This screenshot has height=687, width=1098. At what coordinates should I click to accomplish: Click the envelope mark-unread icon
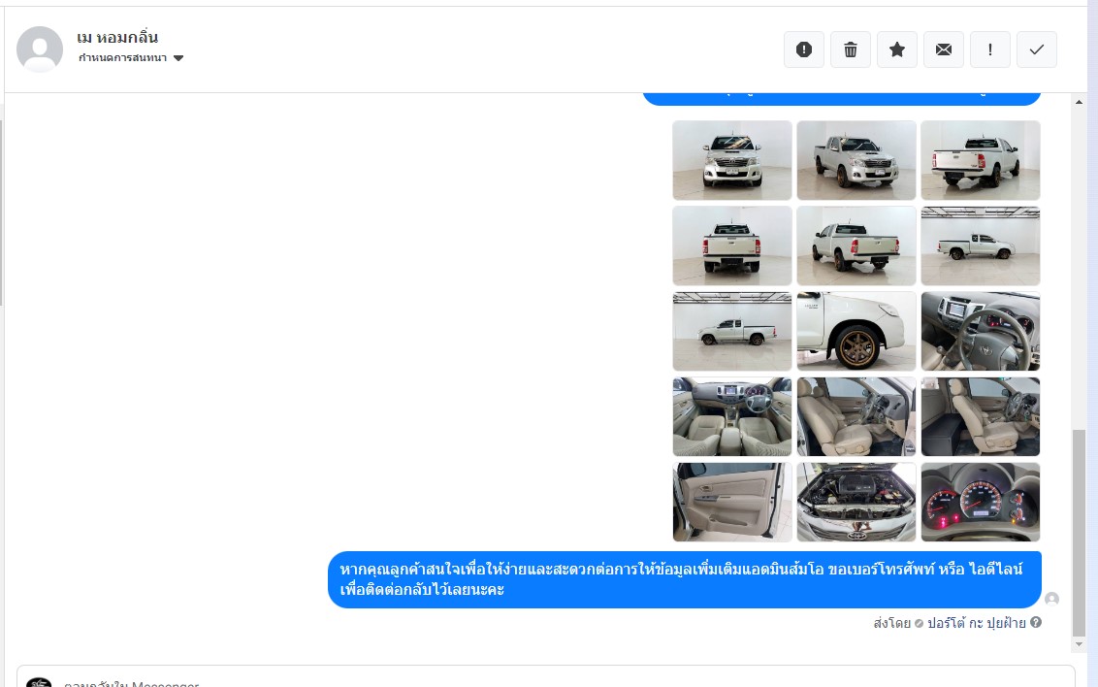point(943,49)
